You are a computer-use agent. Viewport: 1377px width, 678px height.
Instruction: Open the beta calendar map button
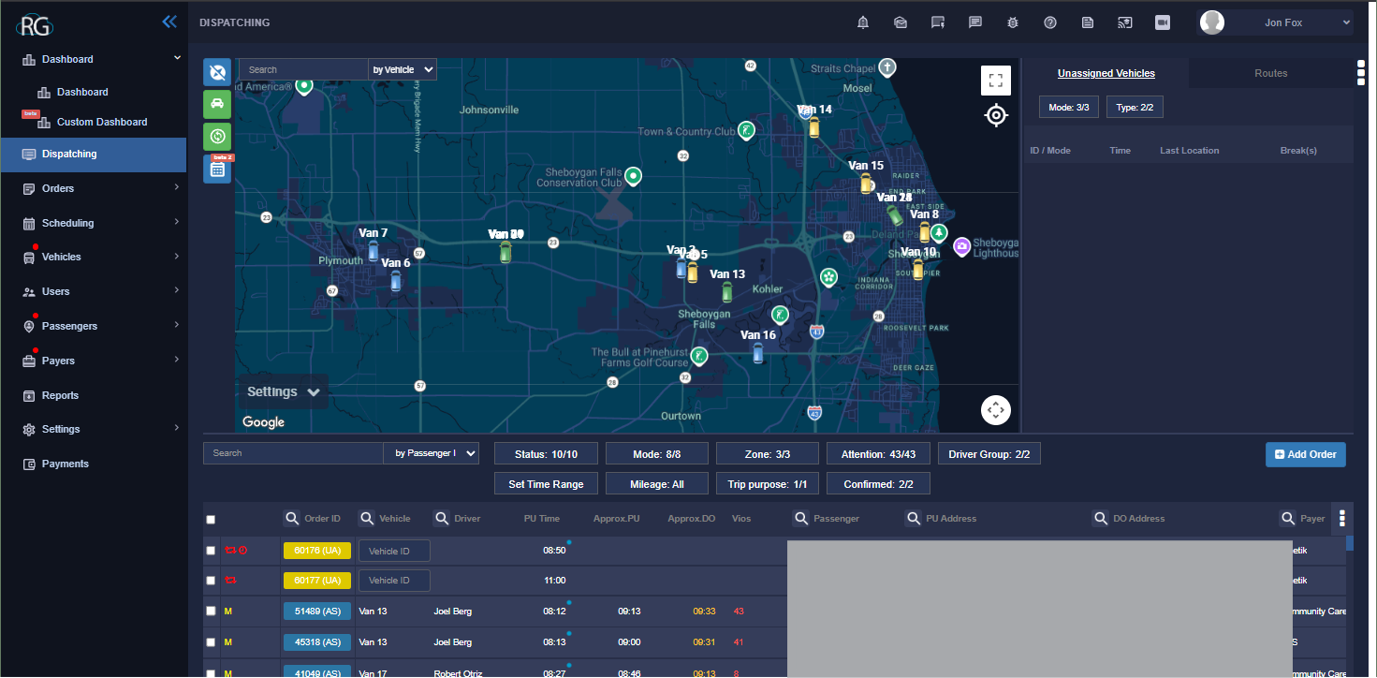[x=217, y=169]
